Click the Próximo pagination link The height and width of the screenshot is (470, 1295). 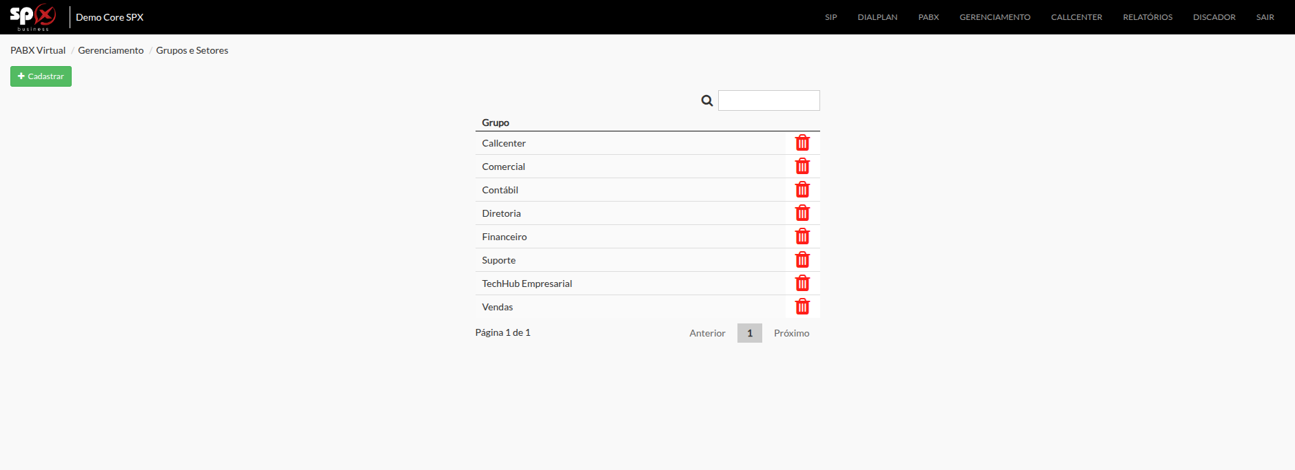point(791,333)
